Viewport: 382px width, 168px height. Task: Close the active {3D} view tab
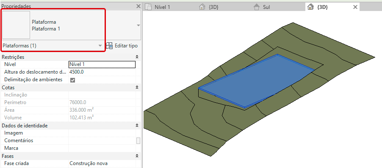coord(355,7)
